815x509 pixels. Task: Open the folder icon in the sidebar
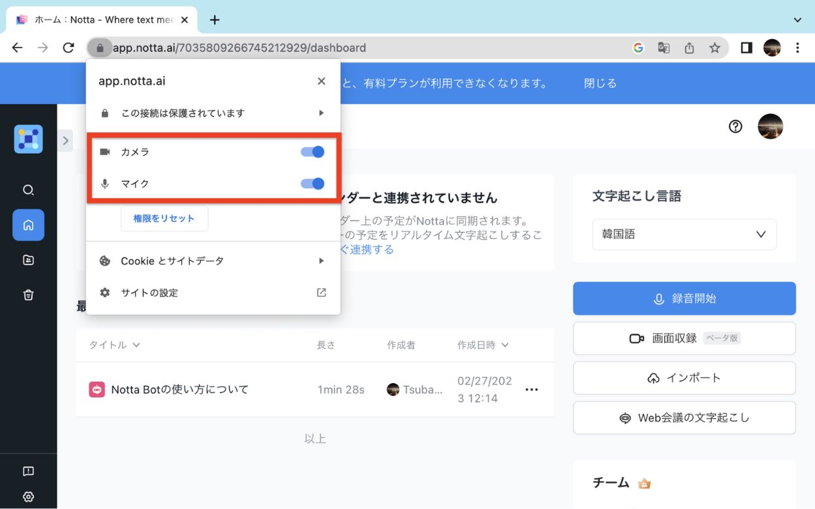pyautogui.click(x=28, y=260)
